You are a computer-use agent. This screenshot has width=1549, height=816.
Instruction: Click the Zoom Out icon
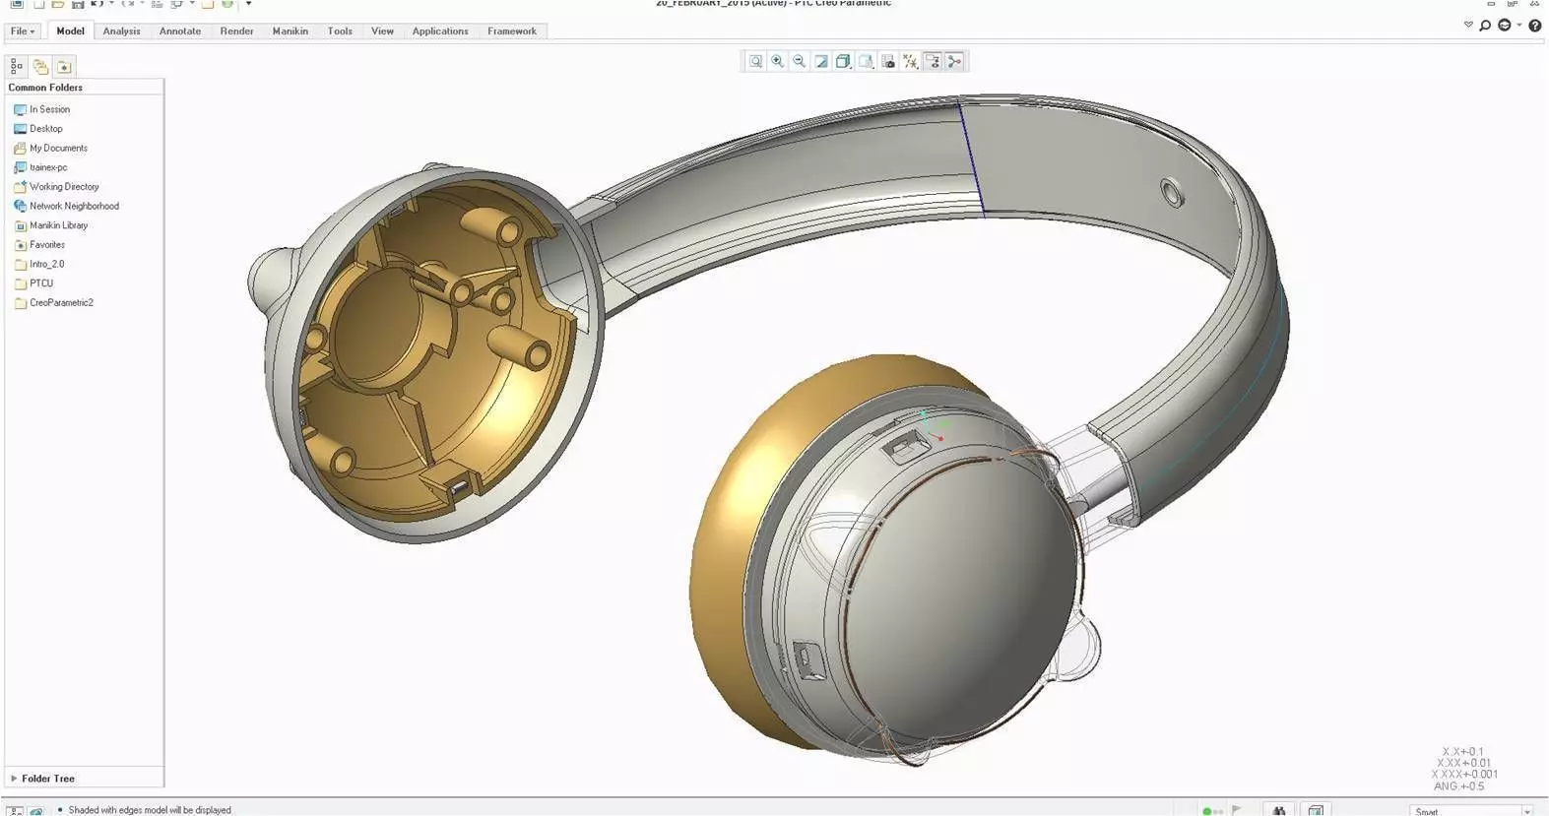[x=800, y=61]
